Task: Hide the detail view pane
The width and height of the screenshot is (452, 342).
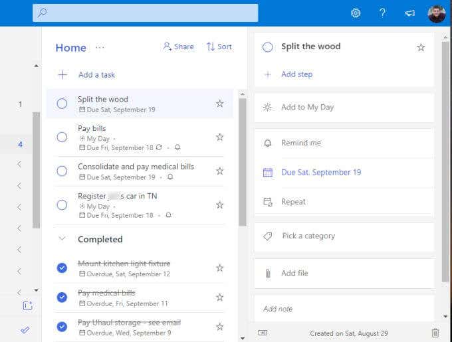Action: pos(263,333)
